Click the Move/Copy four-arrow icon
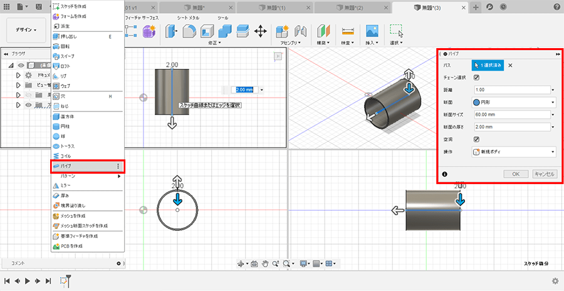The image size is (564, 291). point(261,31)
